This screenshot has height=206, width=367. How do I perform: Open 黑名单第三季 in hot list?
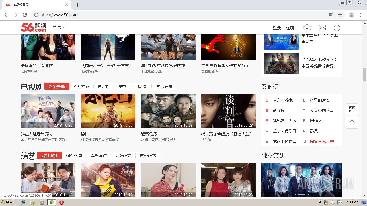click(322, 141)
